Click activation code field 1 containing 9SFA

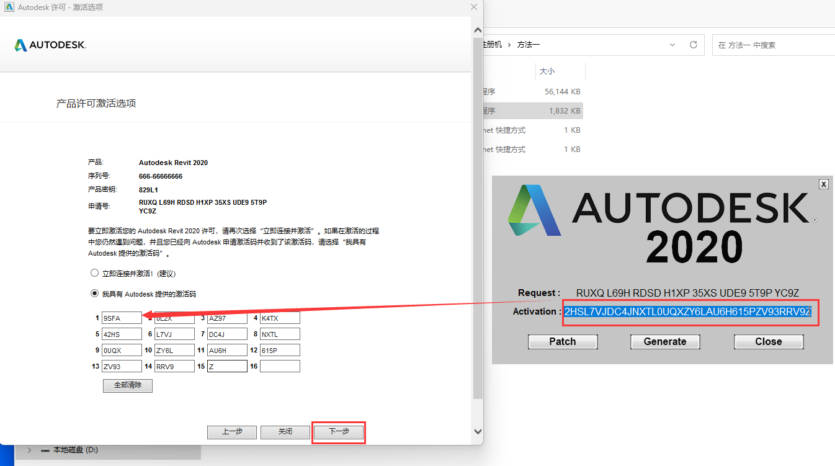click(x=122, y=318)
